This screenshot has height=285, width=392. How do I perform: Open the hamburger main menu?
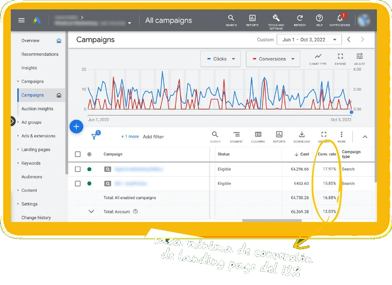[21, 20]
